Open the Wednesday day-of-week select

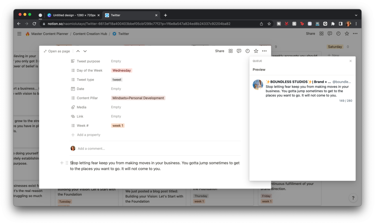click(x=122, y=70)
